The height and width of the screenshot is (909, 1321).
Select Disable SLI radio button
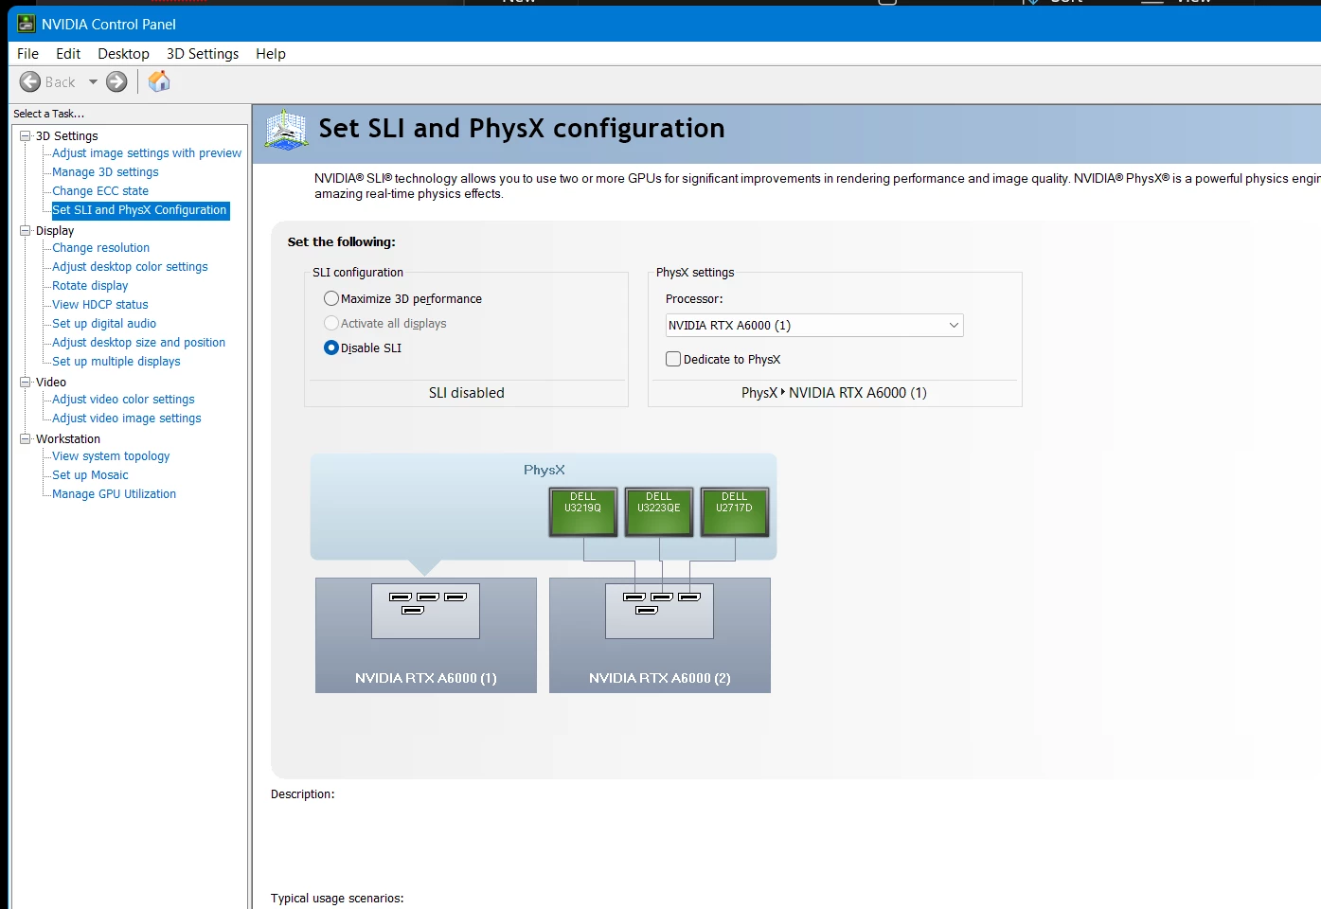pyautogui.click(x=331, y=348)
